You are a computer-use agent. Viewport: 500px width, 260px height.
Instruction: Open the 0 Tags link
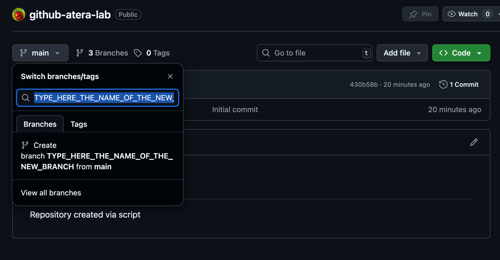pyautogui.click(x=152, y=53)
